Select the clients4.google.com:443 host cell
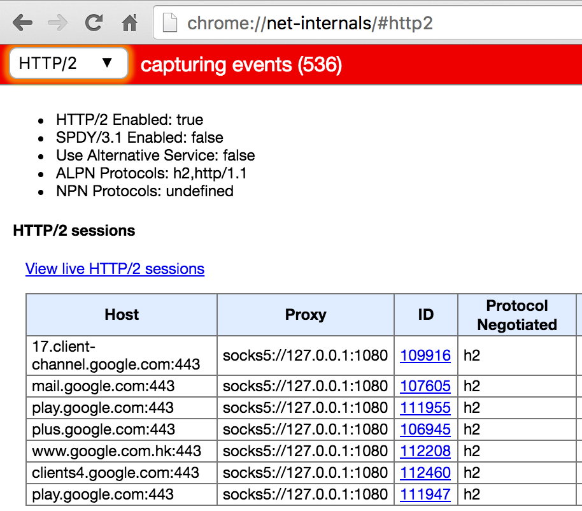The image size is (582, 511). pos(122,473)
